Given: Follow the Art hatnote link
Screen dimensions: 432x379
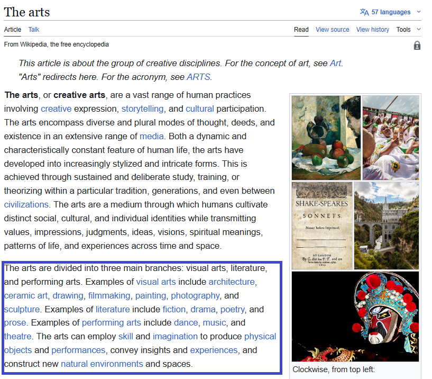Looking at the screenshot, I should pyautogui.click(x=335, y=63).
